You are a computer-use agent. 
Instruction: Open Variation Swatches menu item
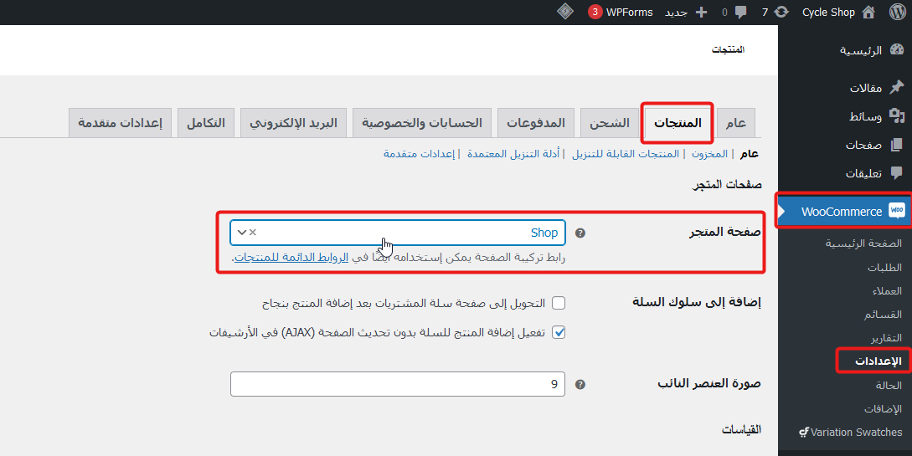click(x=850, y=433)
